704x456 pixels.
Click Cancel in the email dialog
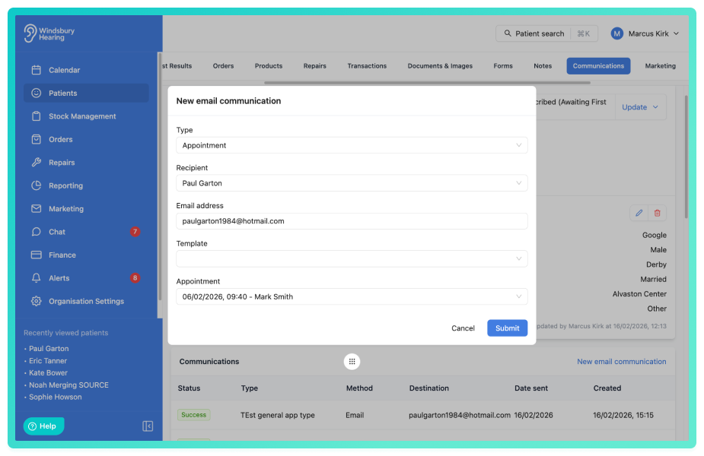tap(463, 328)
